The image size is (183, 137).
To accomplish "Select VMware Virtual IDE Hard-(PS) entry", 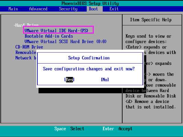I will tap(56, 31).
